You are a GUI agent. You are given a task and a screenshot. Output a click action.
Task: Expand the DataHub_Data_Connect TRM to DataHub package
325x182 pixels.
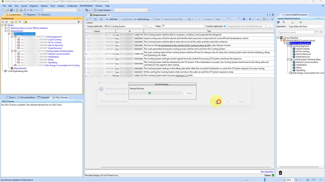click(x=6, y=28)
